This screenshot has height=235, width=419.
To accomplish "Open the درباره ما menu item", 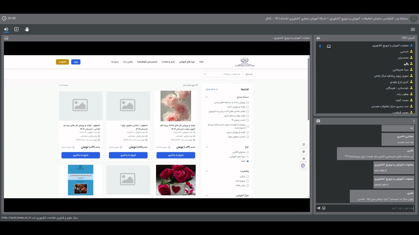I will point(115,62).
